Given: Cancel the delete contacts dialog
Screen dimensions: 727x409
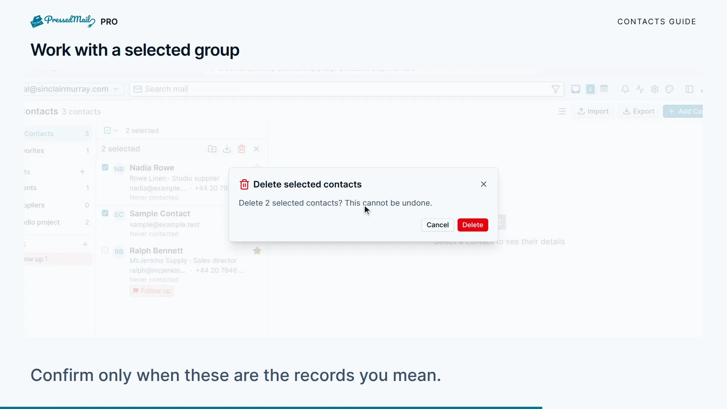Looking at the screenshot, I should (437, 225).
